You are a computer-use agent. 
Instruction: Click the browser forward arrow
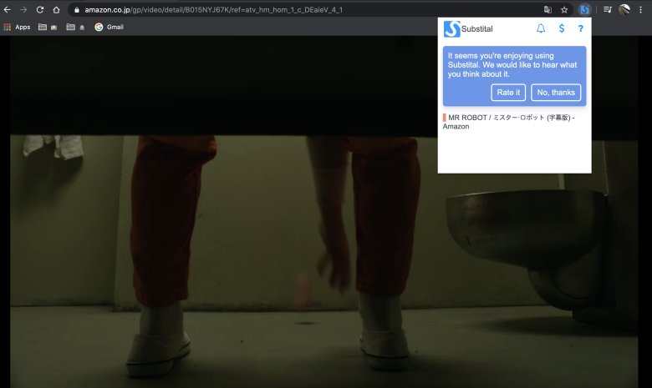coord(23,9)
